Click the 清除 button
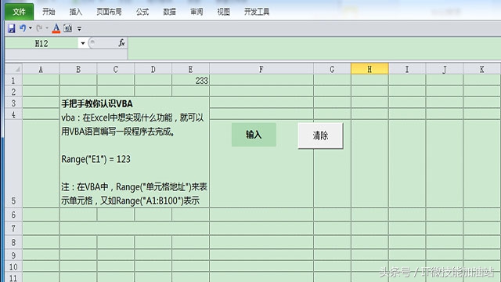Screen dimensions: 501x282 point(320,136)
